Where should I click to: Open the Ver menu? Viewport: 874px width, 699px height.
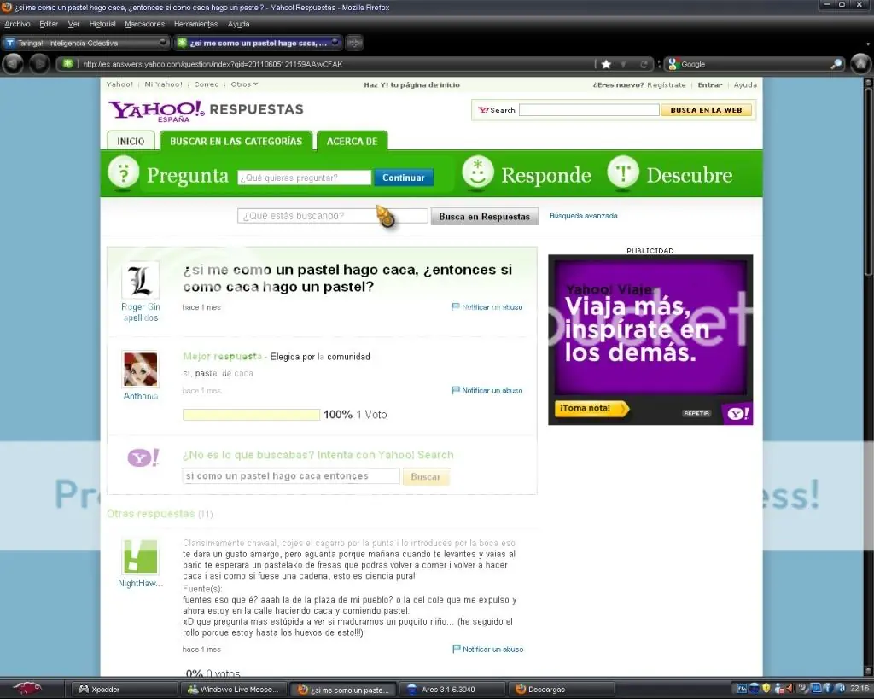point(73,24)
